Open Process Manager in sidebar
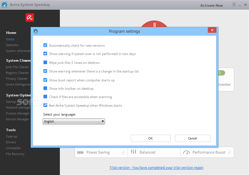 pyautogui.click(x=18, y=113)
